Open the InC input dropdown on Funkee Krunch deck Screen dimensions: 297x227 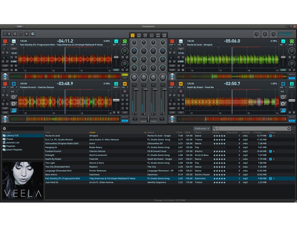coord(14,91)
